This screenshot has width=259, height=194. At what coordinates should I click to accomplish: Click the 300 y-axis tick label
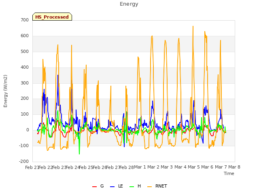tap(25, 83)
